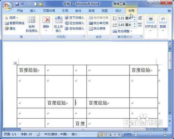Click the Office button orb
This screenshot has width=174, height=139.
click(x=7, y=6)
